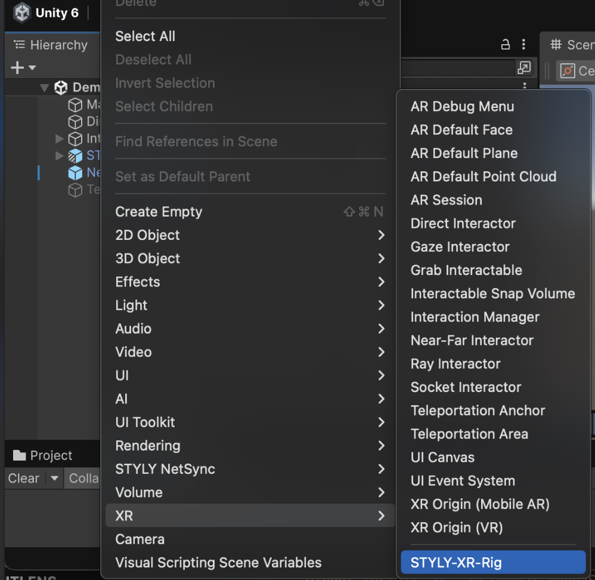Click Create Empty in the context menu
The height and width of the screenshot is (580, 595).
tap(159, 212)
